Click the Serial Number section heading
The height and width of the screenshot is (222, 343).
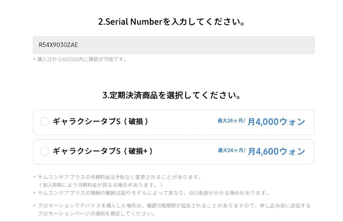pos(171,22)
